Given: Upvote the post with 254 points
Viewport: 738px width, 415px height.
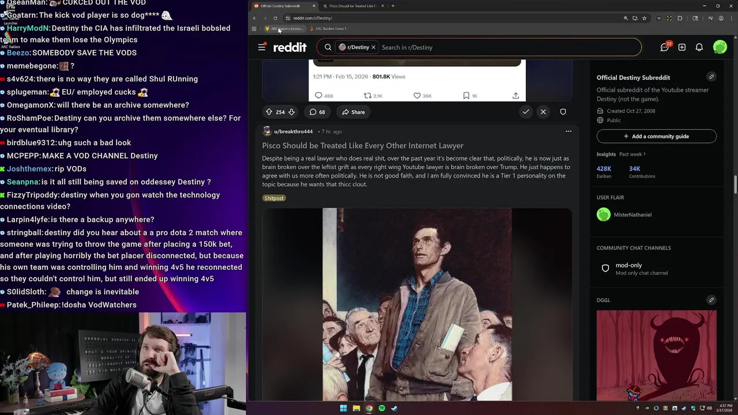Looking at the screenshot, I should 269,112.
